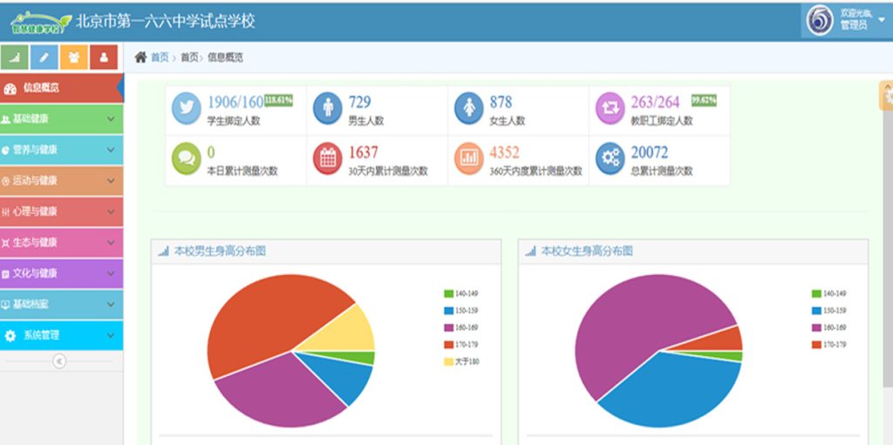Toggle the 140-149 legend in boys' height chart

coord(461,294)
